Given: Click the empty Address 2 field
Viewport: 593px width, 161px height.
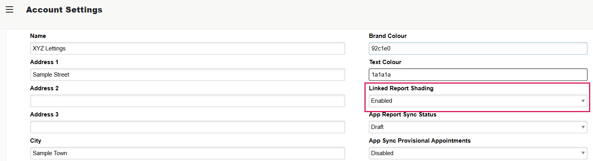Looking at the screenshot, I should pos(187,101).
